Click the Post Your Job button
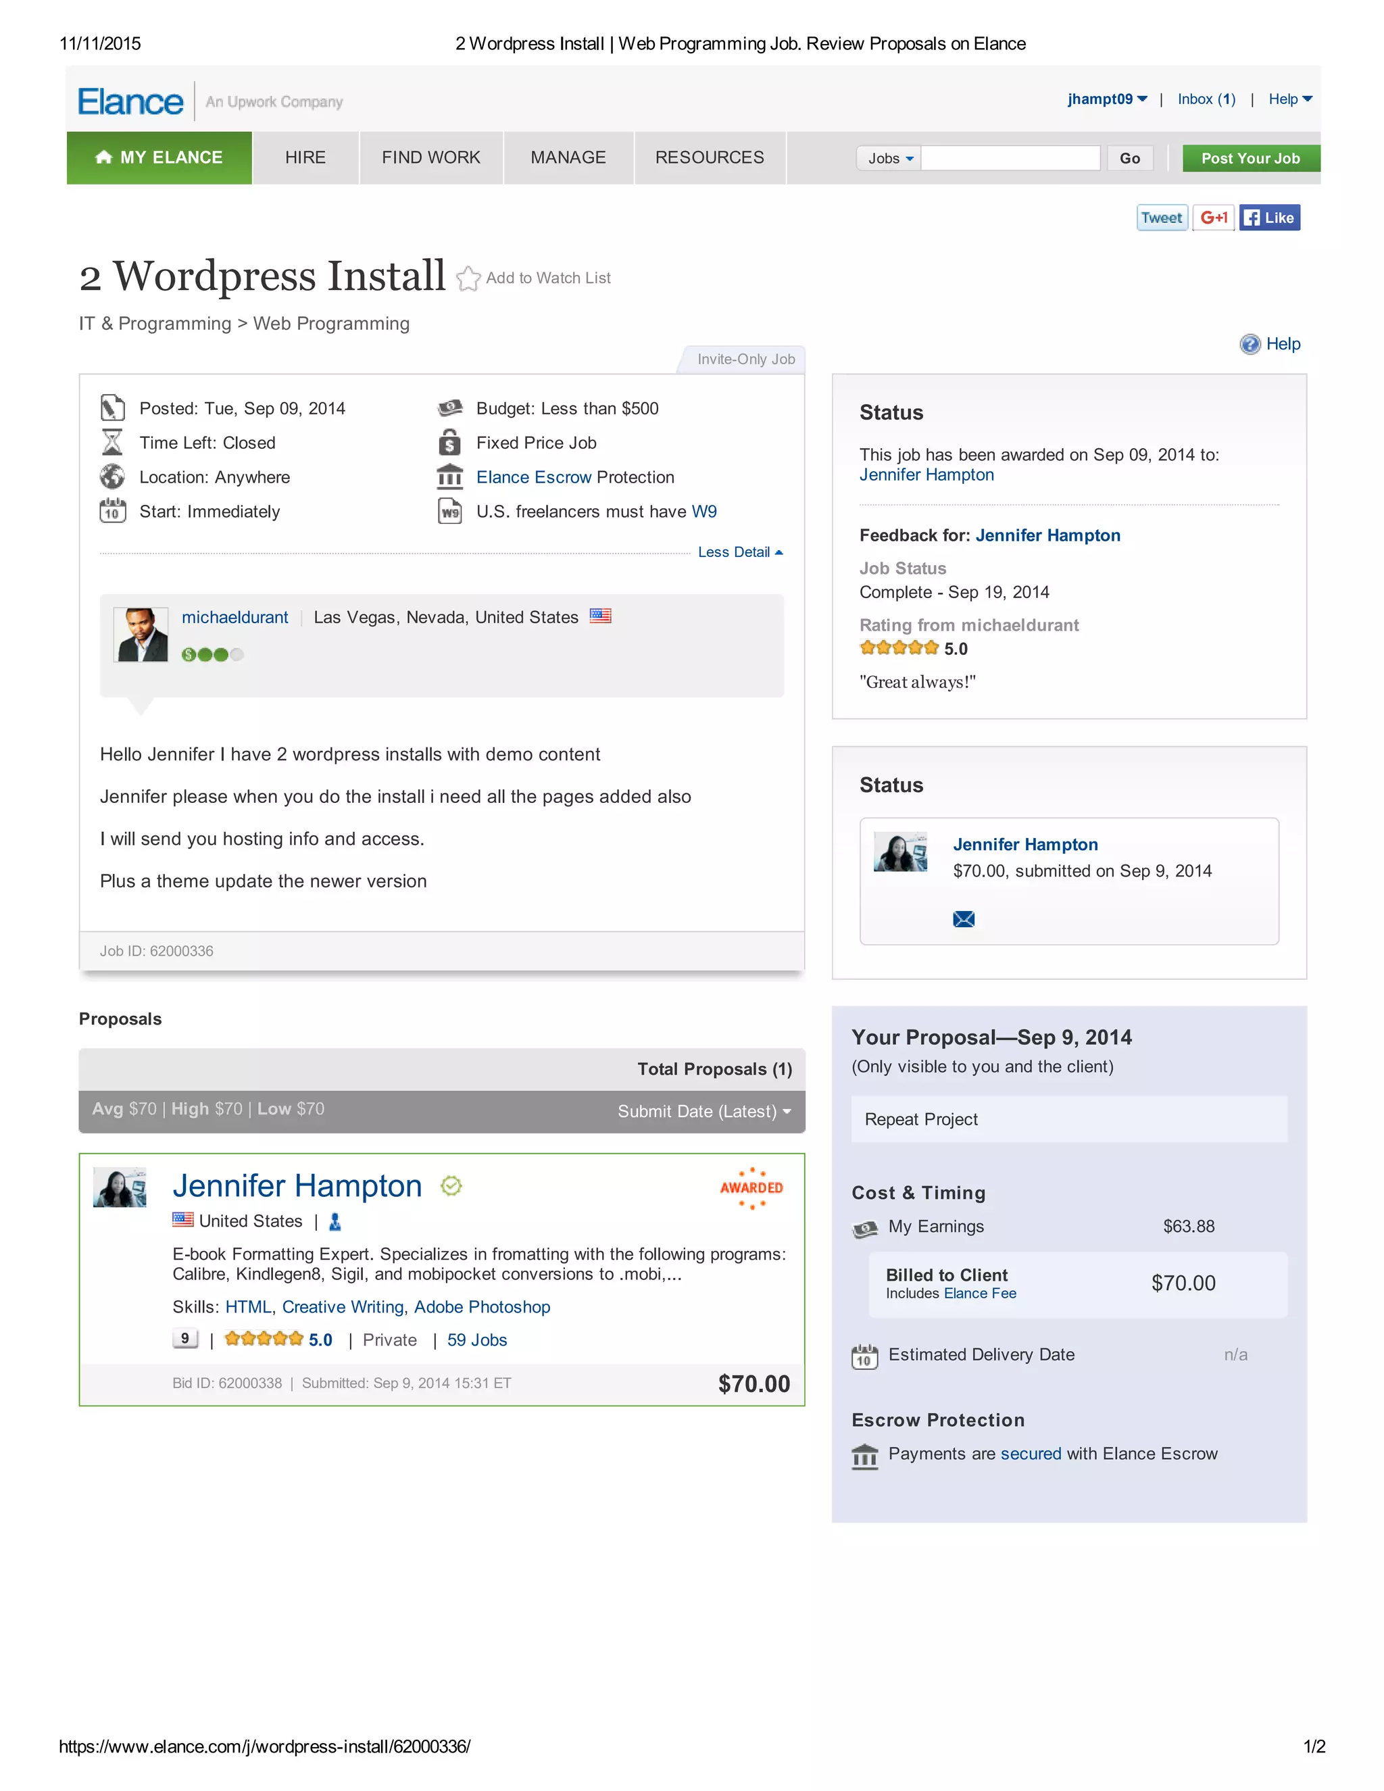1384x1791 pixels. coord(1250,158)
